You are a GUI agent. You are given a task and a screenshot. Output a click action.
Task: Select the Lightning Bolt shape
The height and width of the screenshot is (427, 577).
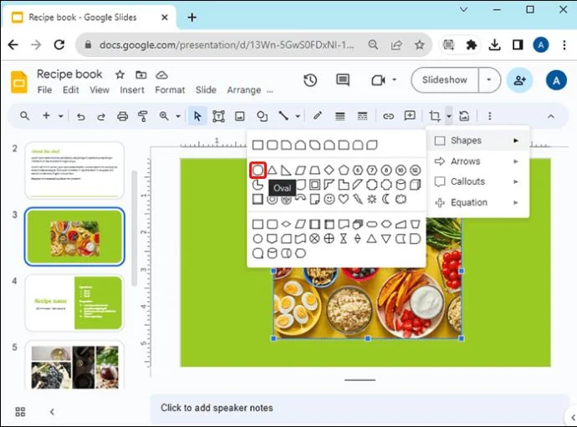pos(358,200)
